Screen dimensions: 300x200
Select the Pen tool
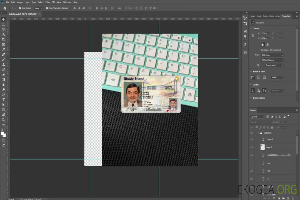tap(3, 95)
